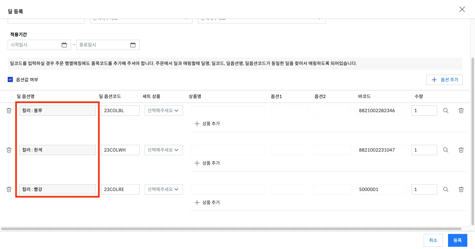The width and height of the screenshot is (475, 249).
Task: Open the 종료일시 calendar picker icon
Action: 133,45
